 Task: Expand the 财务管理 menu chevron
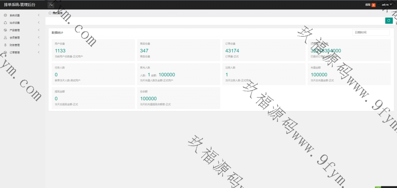point(39,45)
